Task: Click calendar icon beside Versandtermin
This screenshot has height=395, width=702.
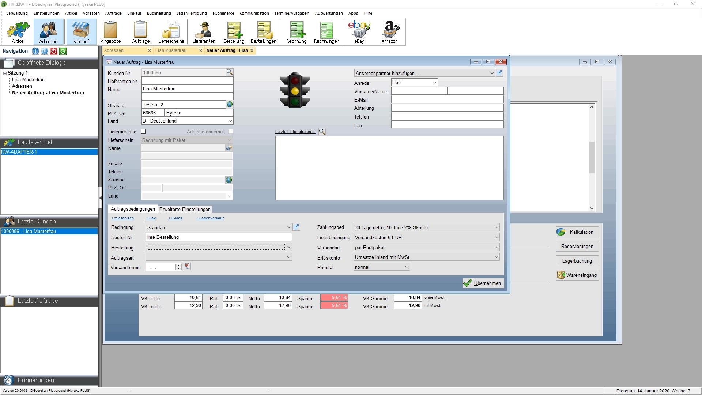Action: [x=187, y=267]
